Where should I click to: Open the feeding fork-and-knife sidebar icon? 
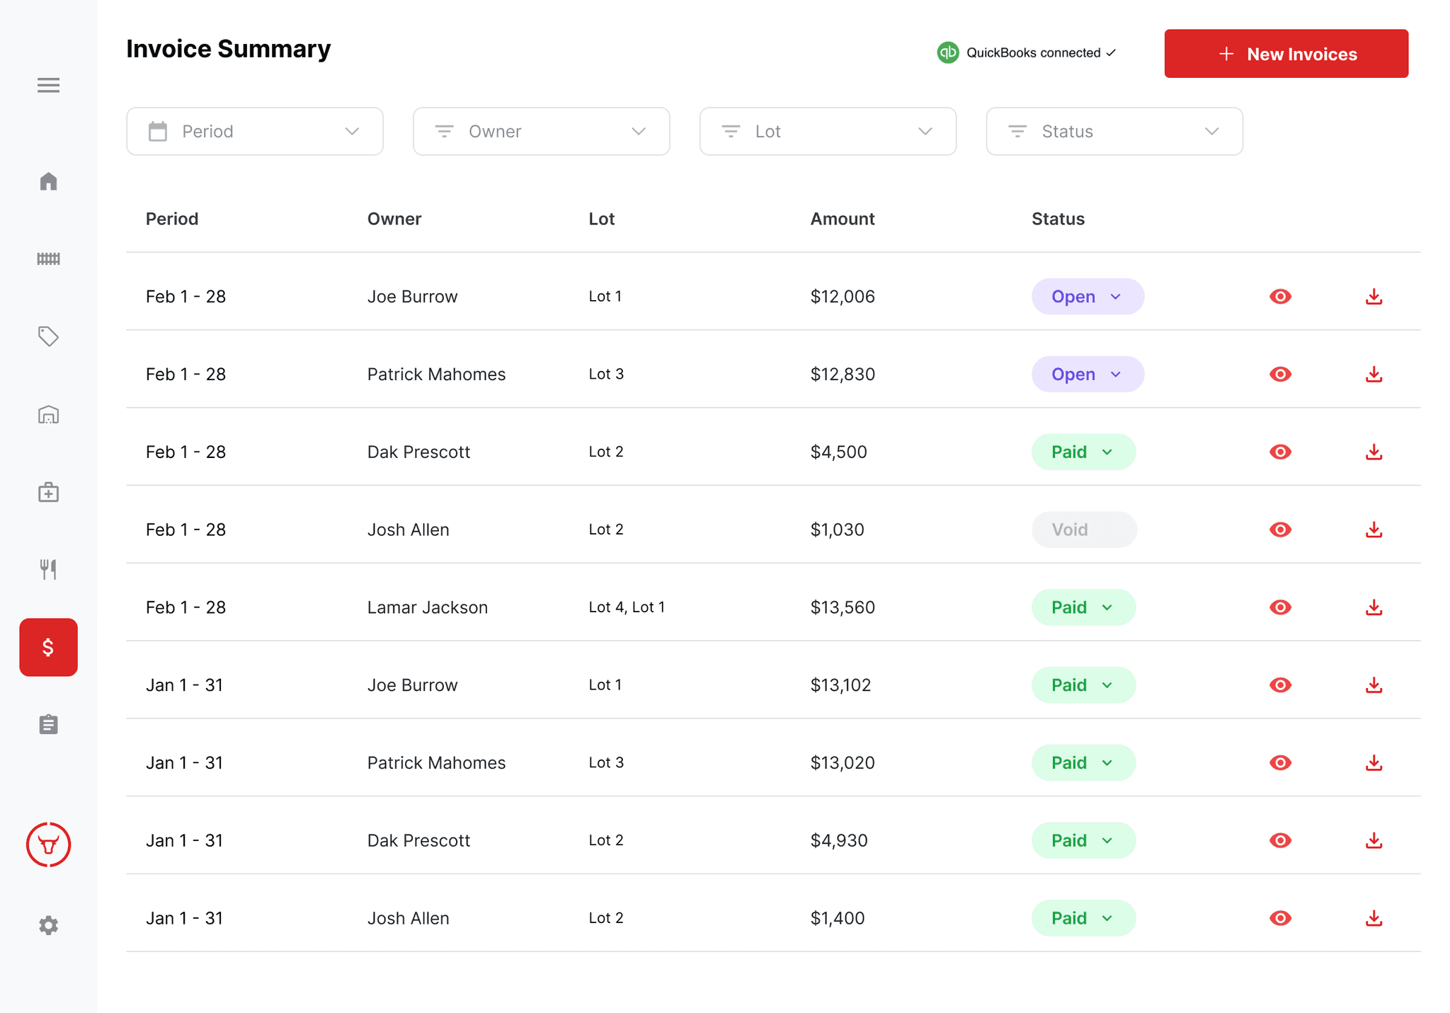pyautogui.click(x=48, y=569)
